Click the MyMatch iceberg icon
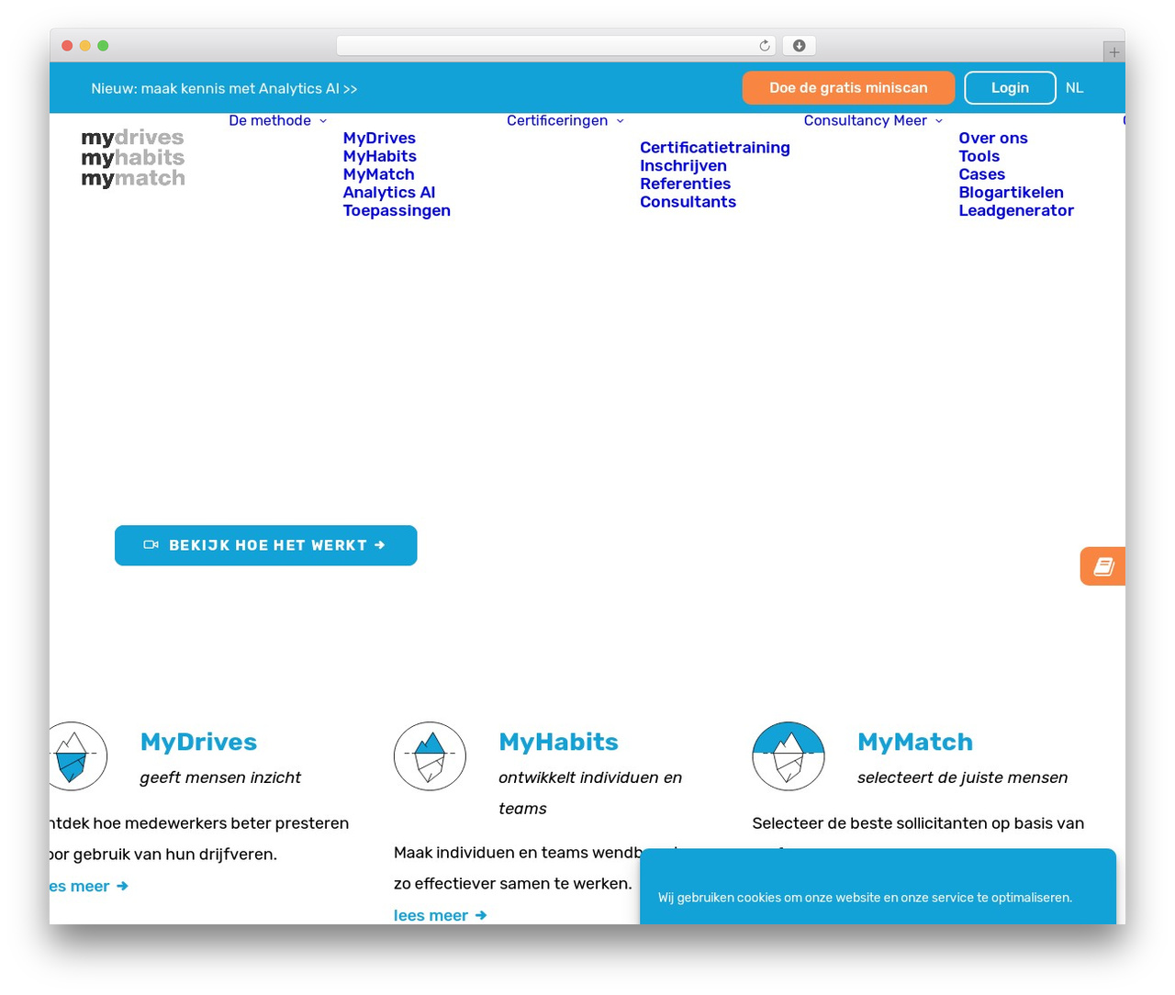 pyautogui.click(x=789, y=756)
